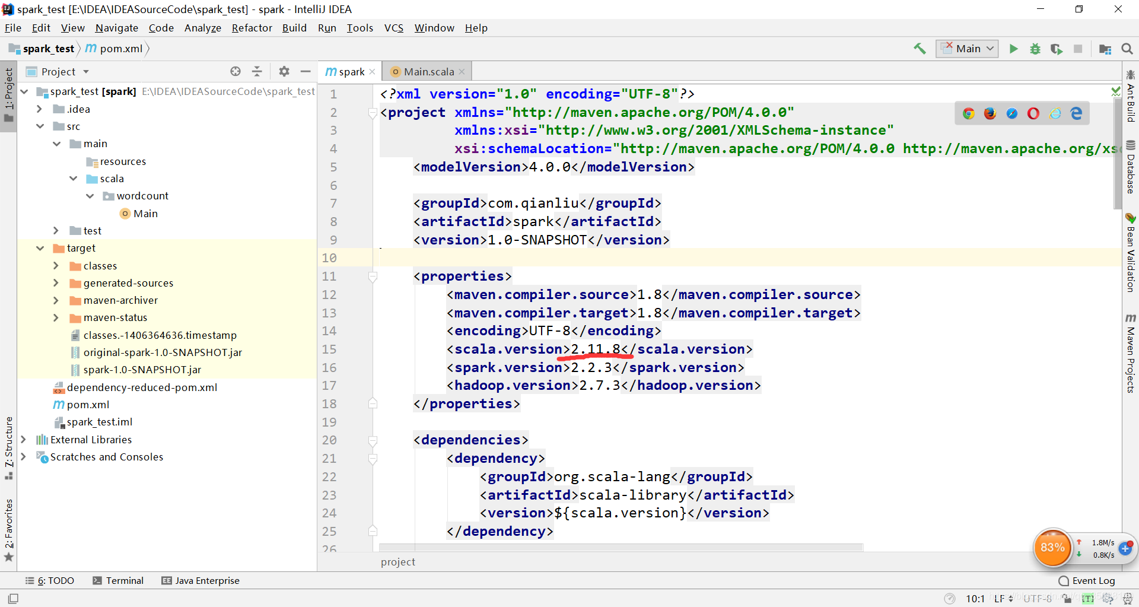Open the VCS menu
Screen dimensions: 1139x607
(x=394, y=28)
